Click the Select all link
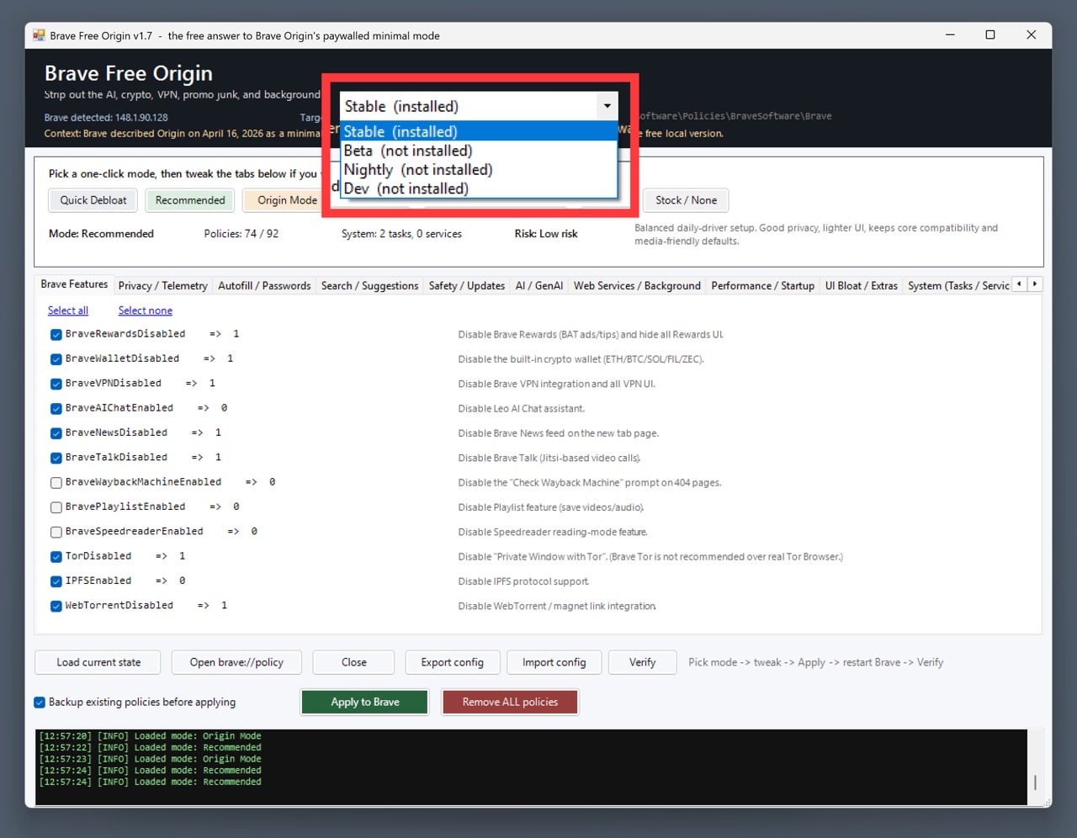 68,310
